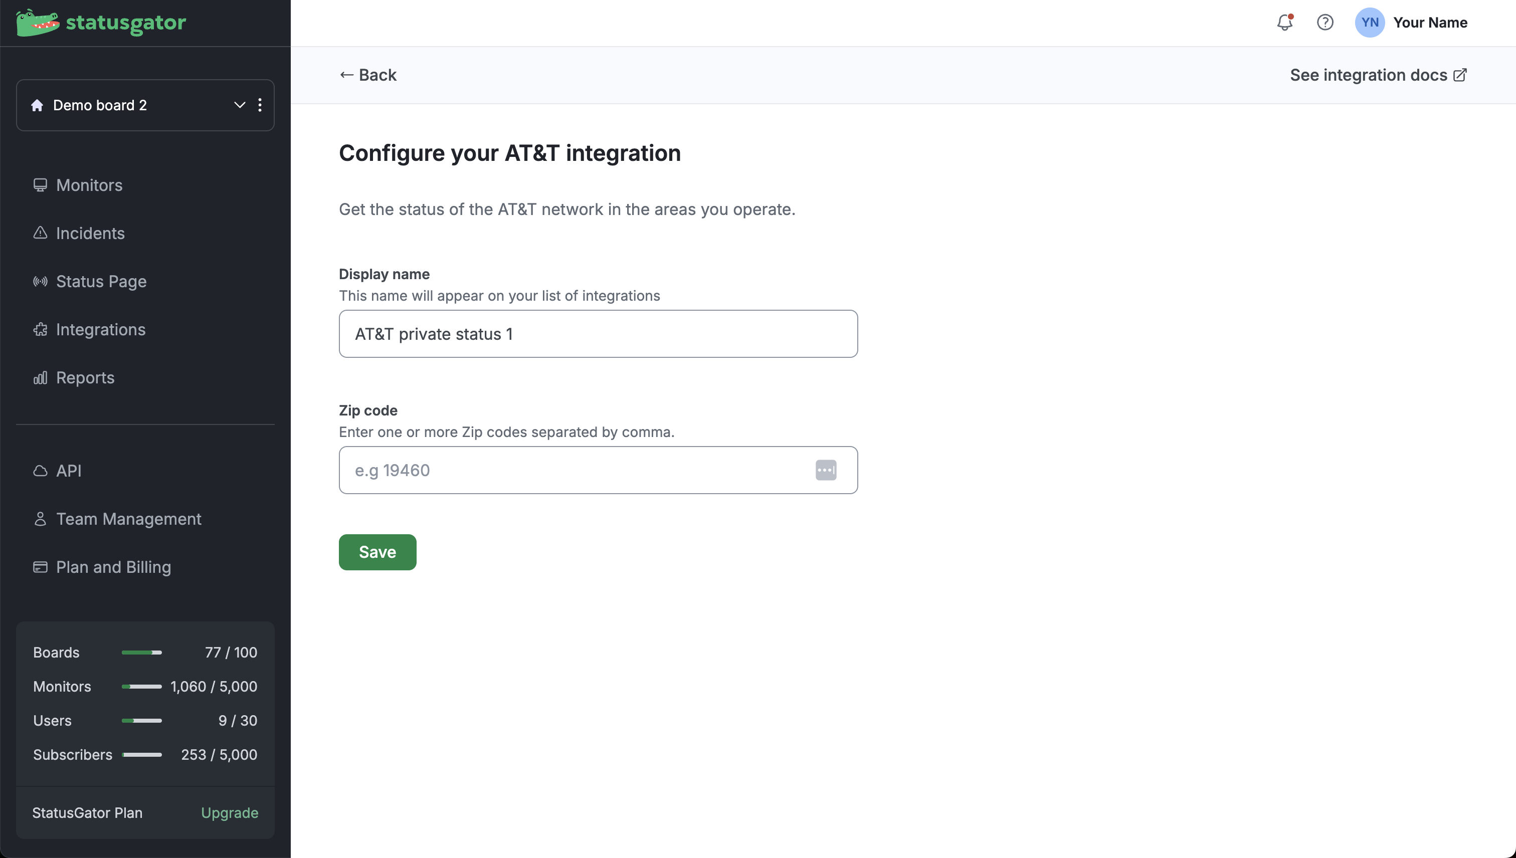Click the password manager icon in Zip code field
Viewport: 1516px width, 858px height.
click(x=825, y=470)
